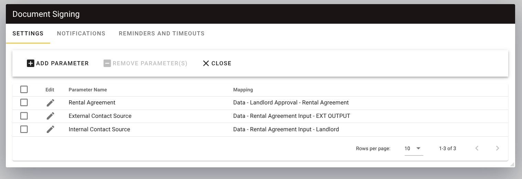Edit the External Contact Source parameter
This screenshot has height=179, width=522.
coord(50,116)
